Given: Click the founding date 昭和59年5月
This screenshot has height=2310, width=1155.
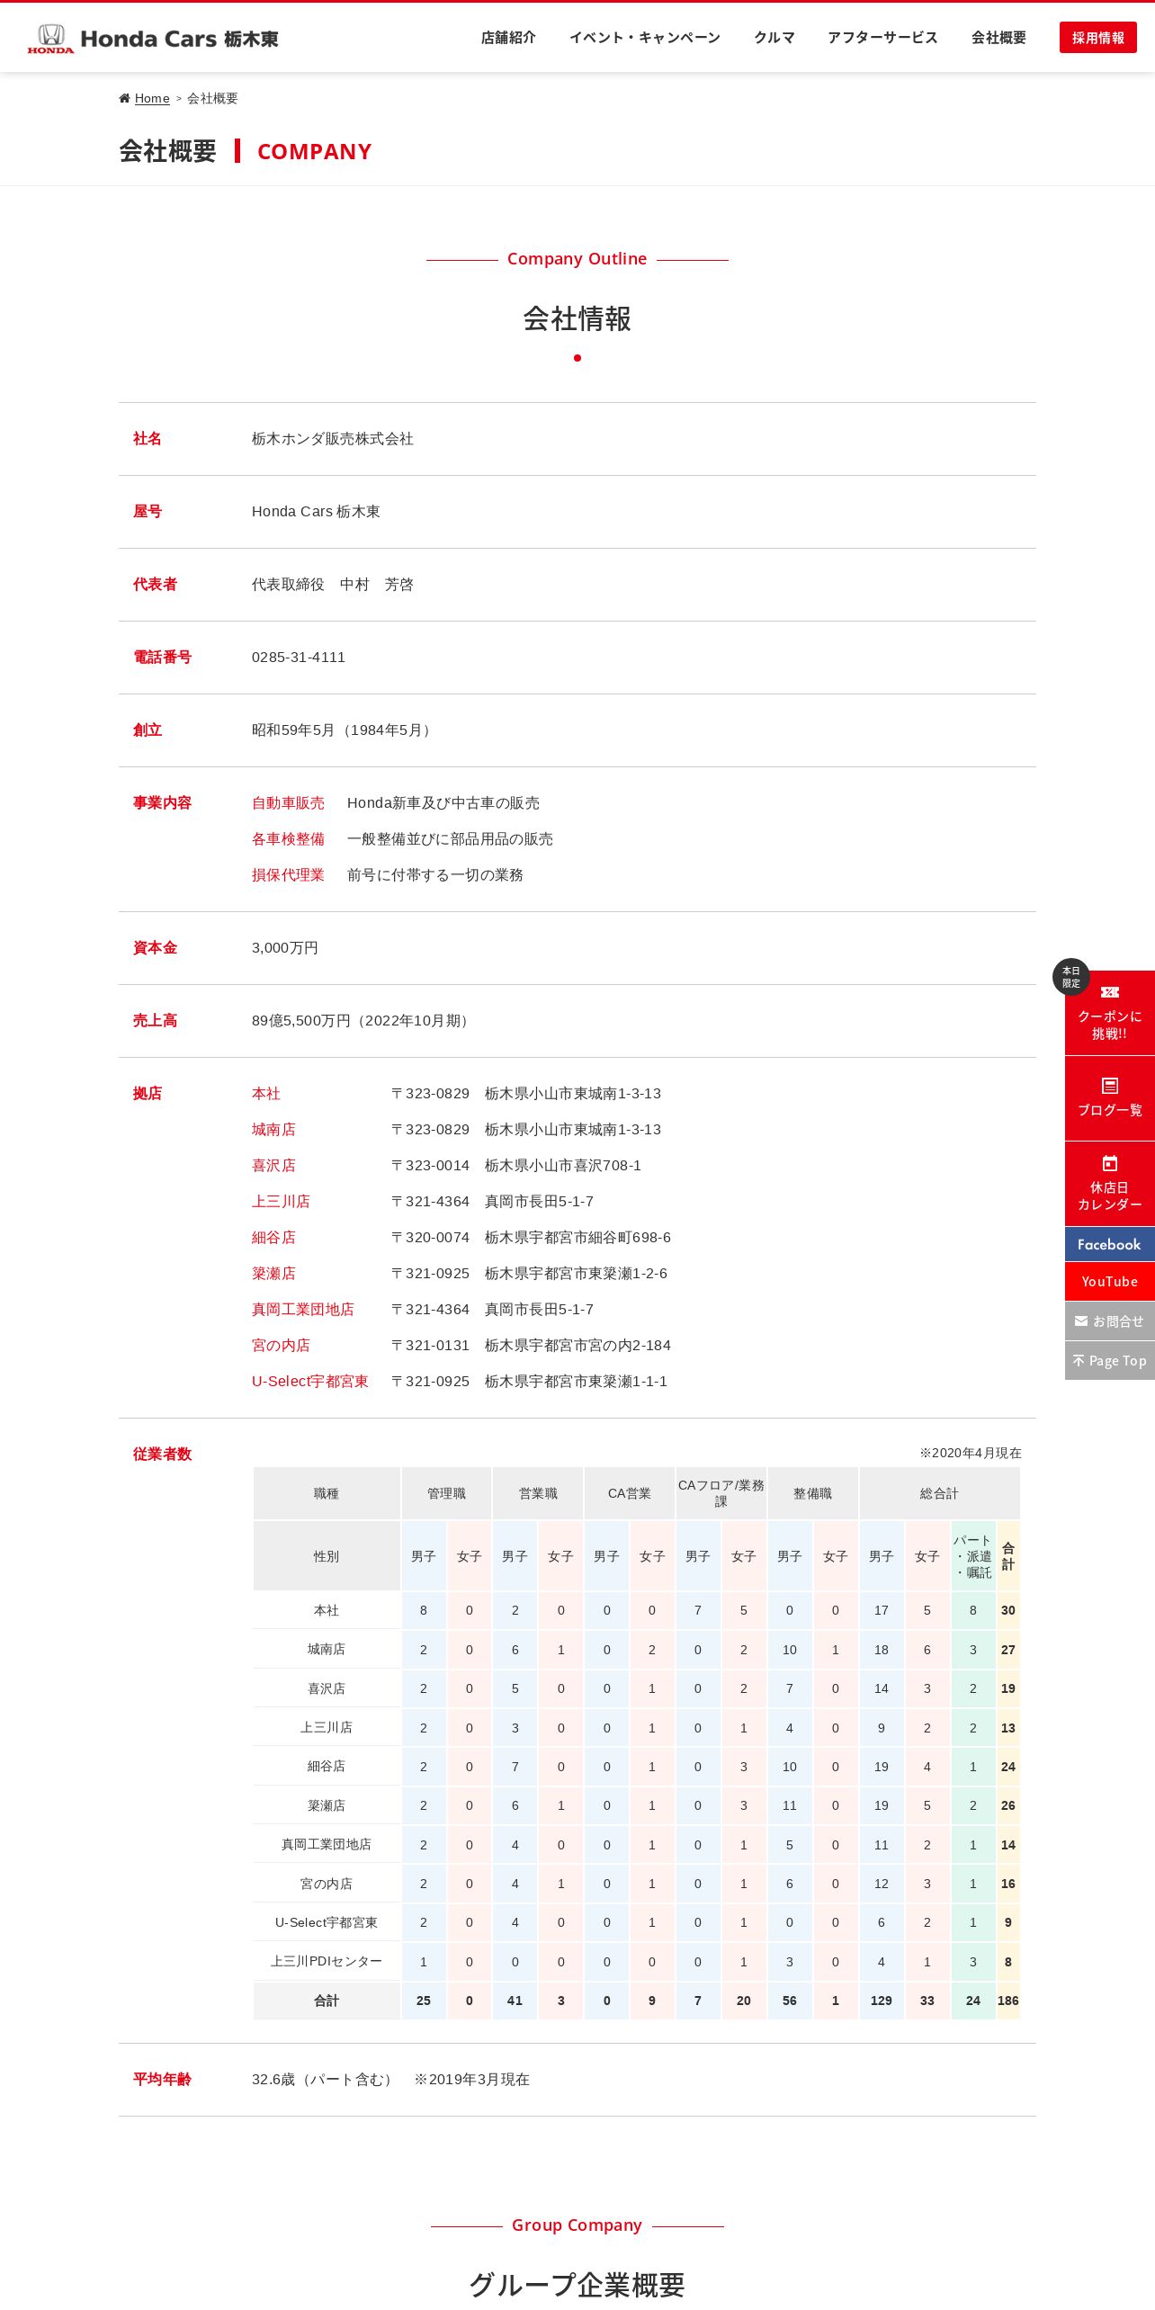Looking at the screenshot, I should pos(293,730).
